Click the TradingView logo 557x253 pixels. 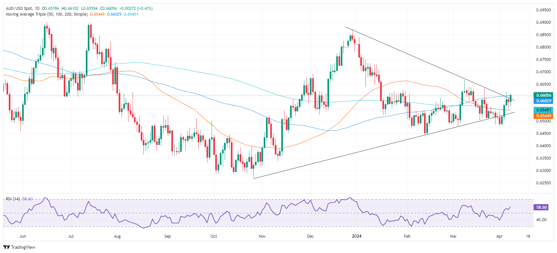coord(19,247)
